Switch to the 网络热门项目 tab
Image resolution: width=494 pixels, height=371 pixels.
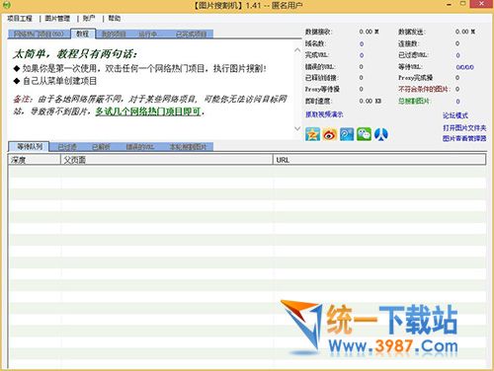(x=39, y=34)
